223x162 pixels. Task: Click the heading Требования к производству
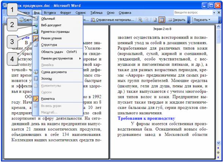pos(146,118)
